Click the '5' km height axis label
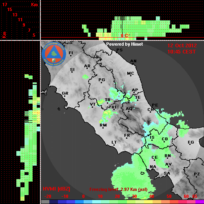204x204 pixels. pyautogui.click(x=34, y=35)
